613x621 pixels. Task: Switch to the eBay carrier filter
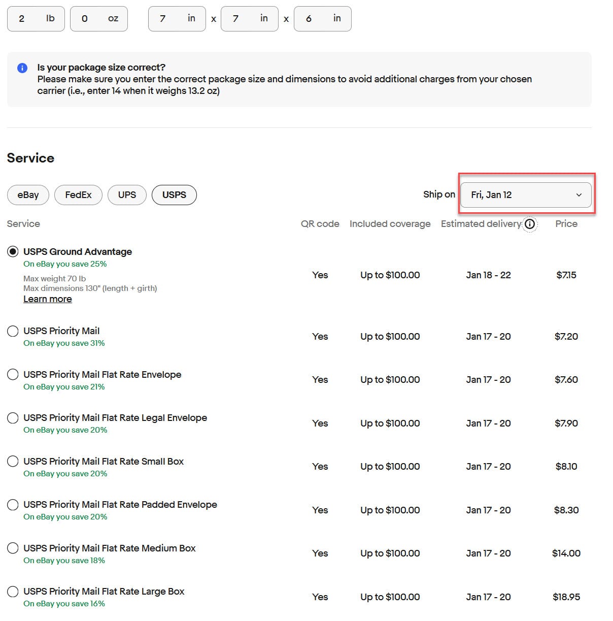(28, 195)
